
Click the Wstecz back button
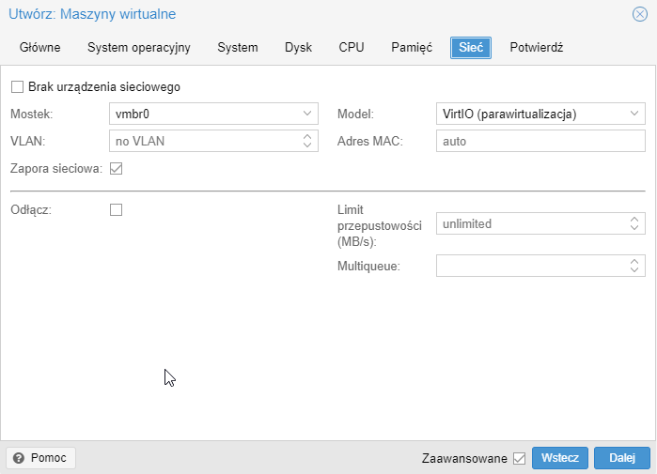pos(560,458)
